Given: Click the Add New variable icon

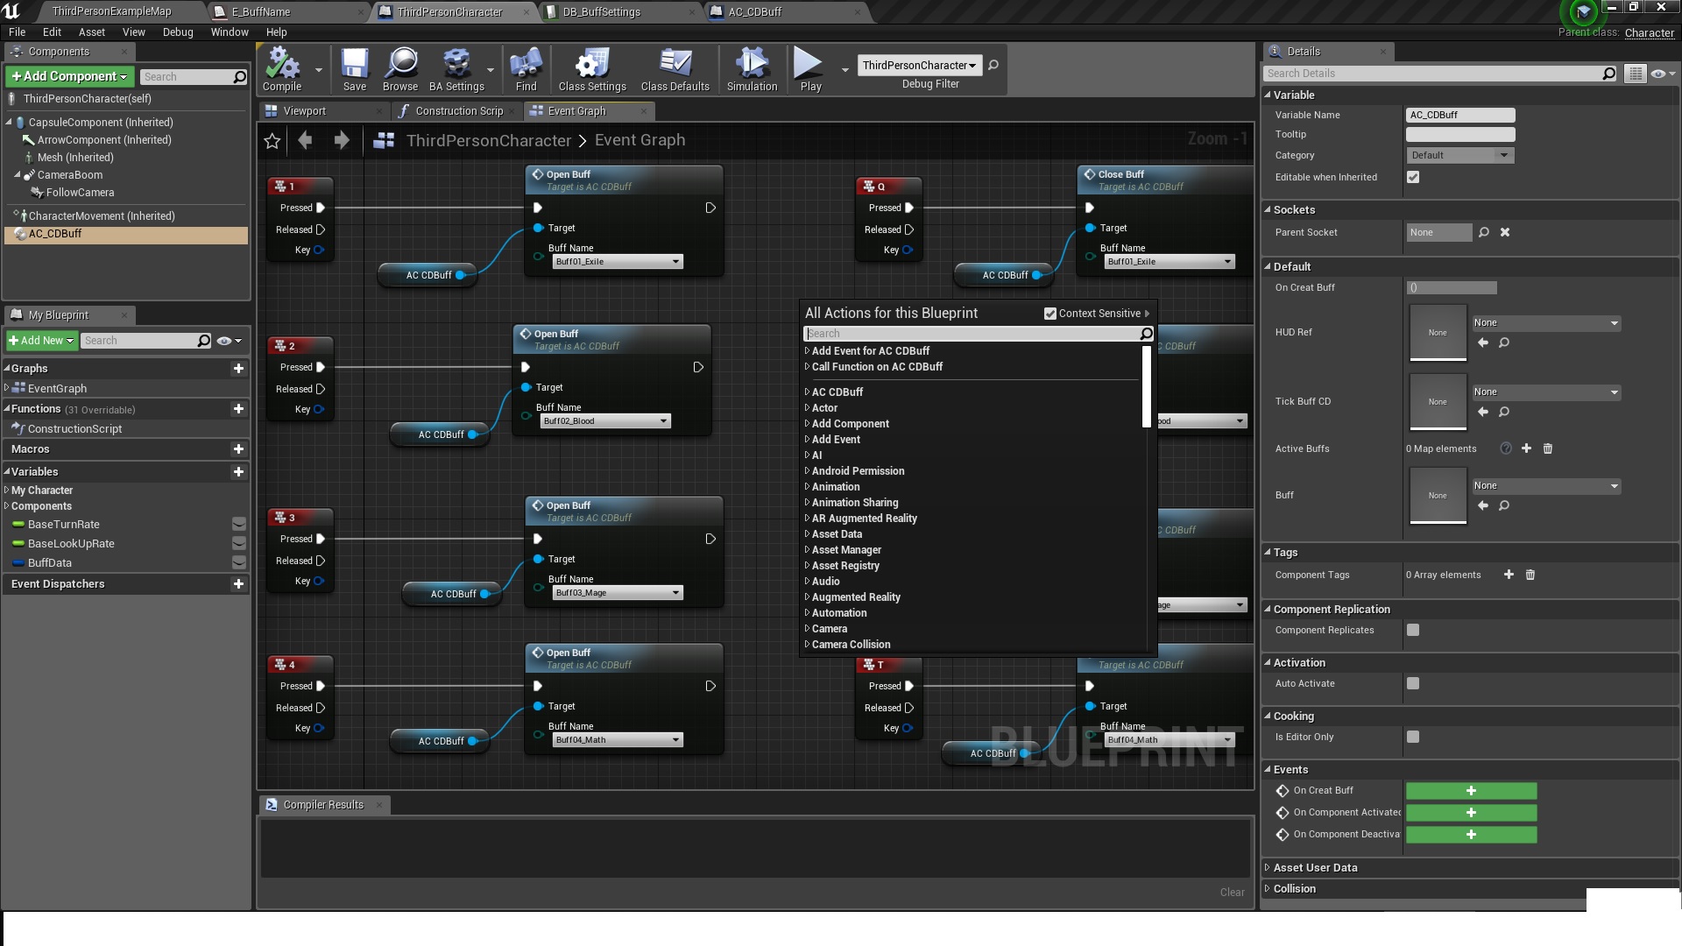Looking at the screenshot, I should point(239,471).
